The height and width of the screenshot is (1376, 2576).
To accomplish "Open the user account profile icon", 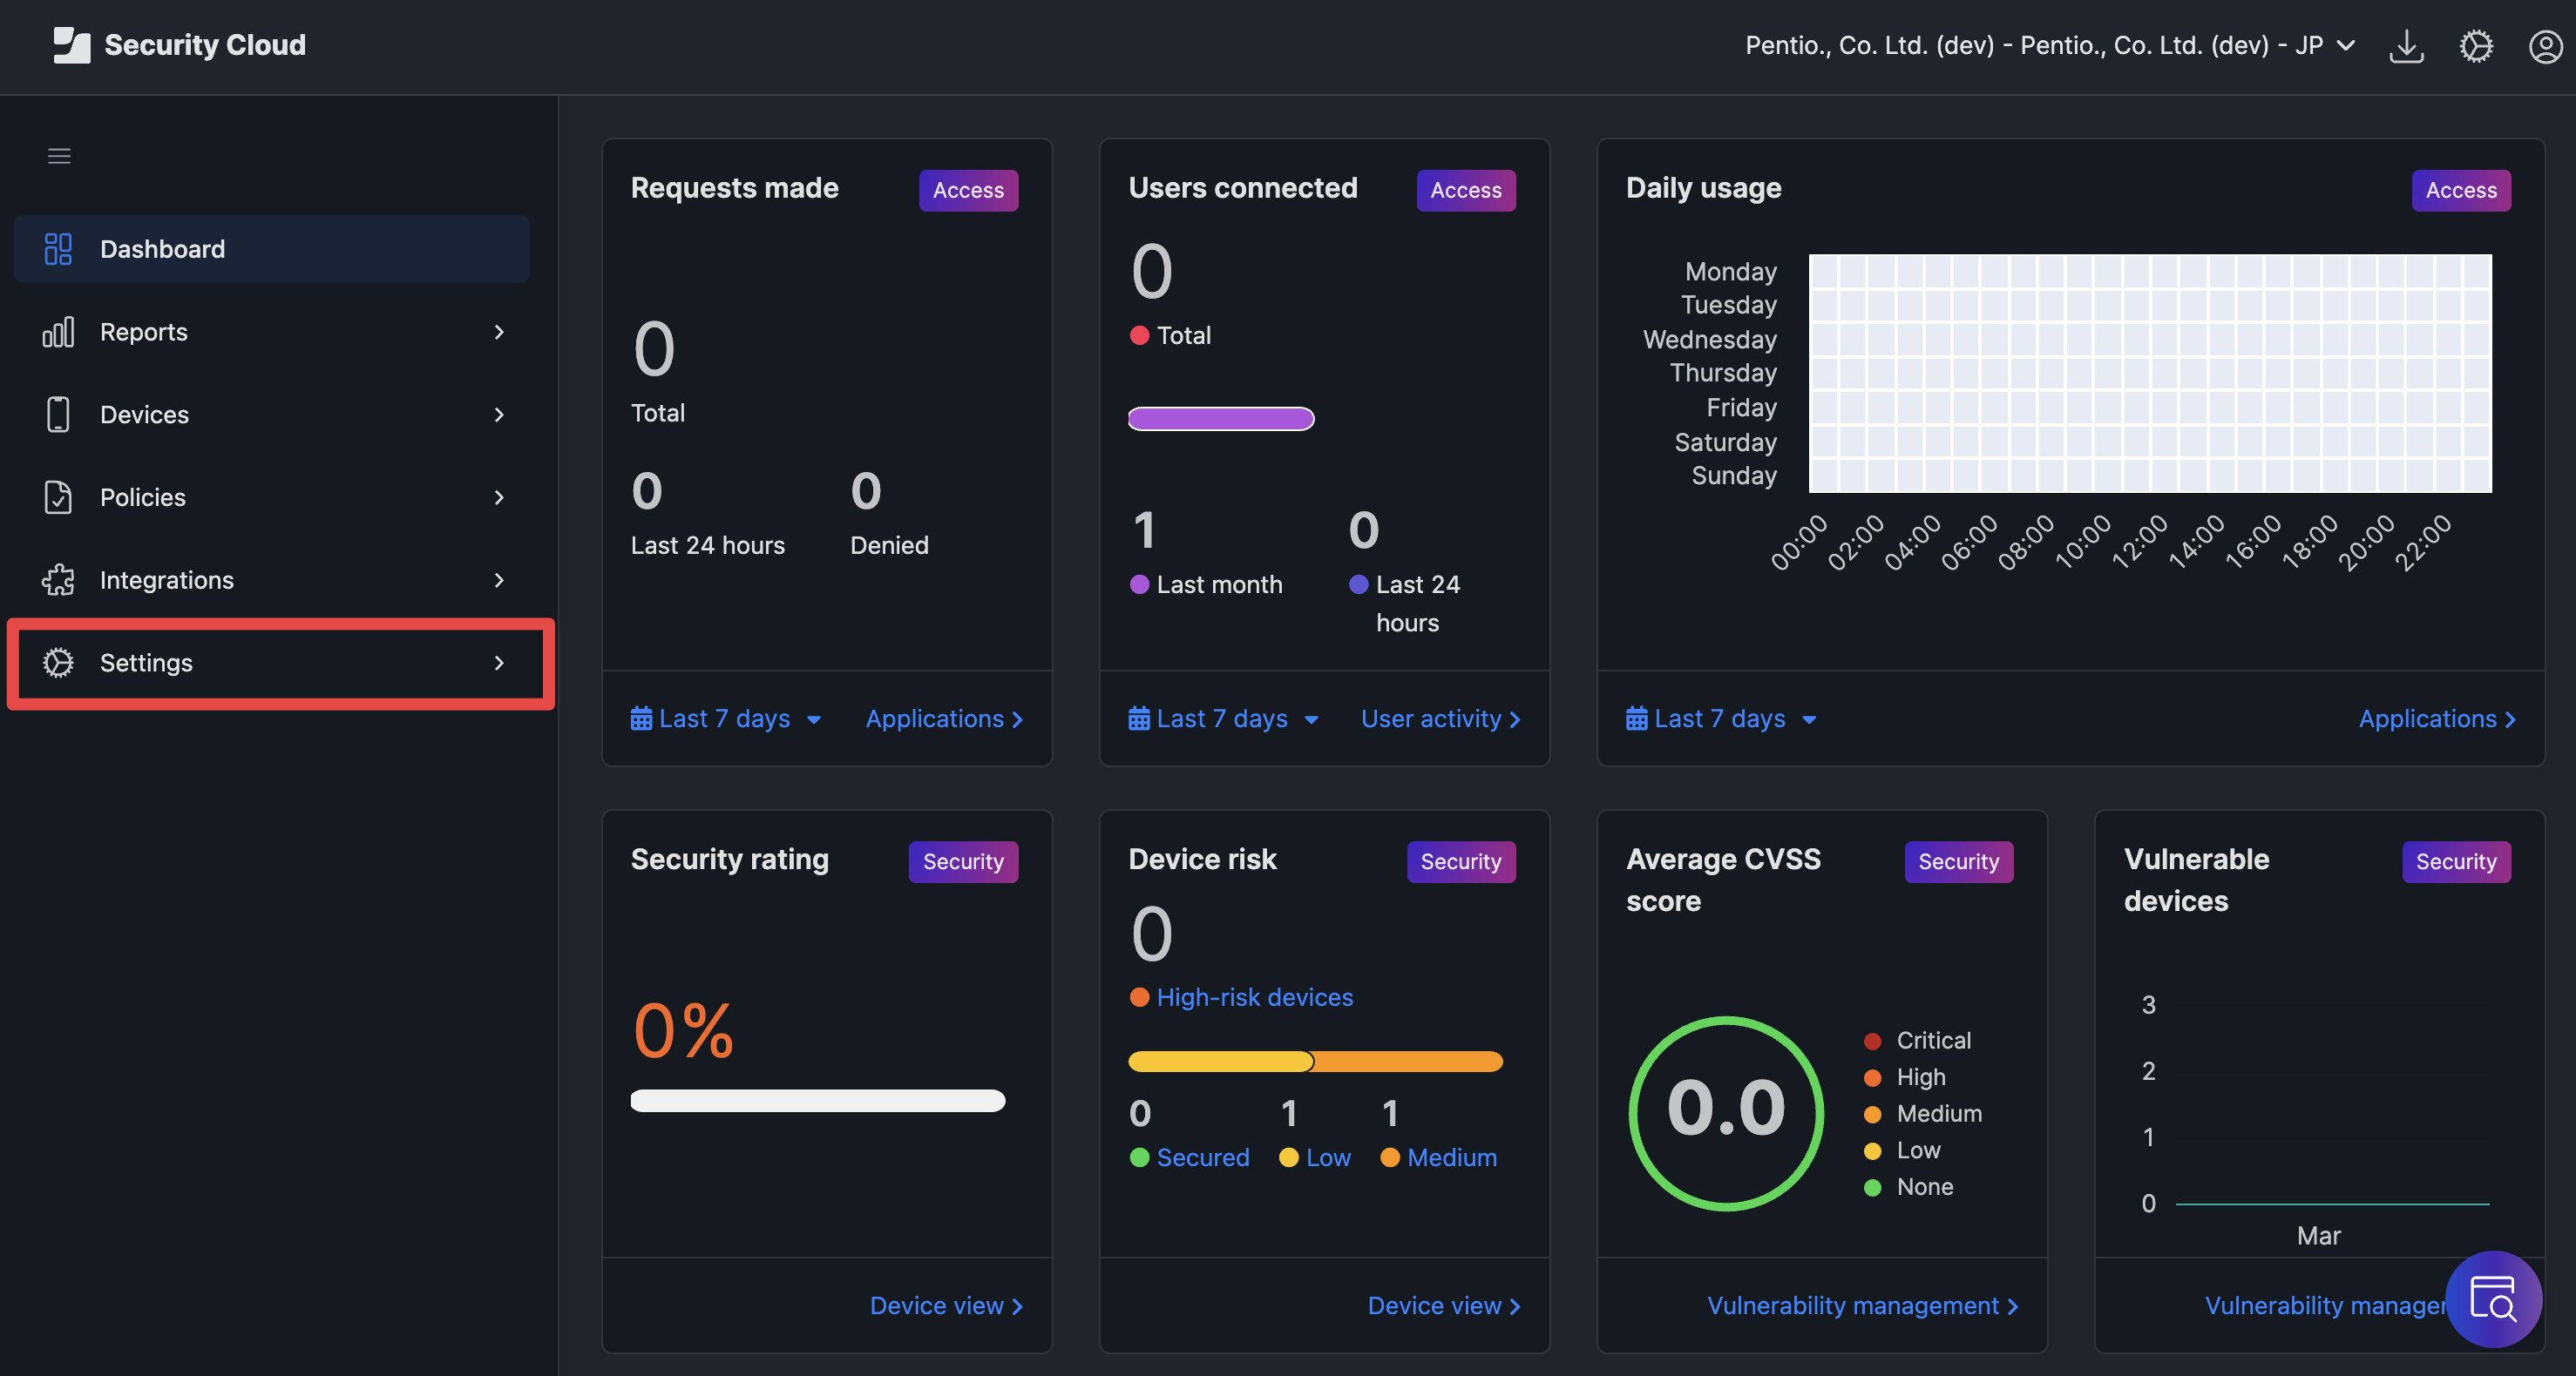I will (x=2545, y=46).
